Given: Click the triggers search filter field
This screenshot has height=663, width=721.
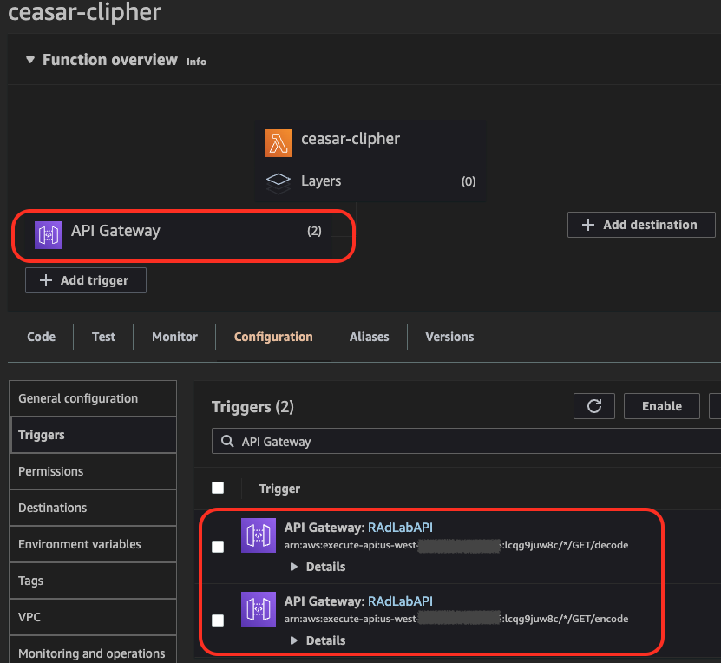Looking at the screenshot, I should coord(466,442).
